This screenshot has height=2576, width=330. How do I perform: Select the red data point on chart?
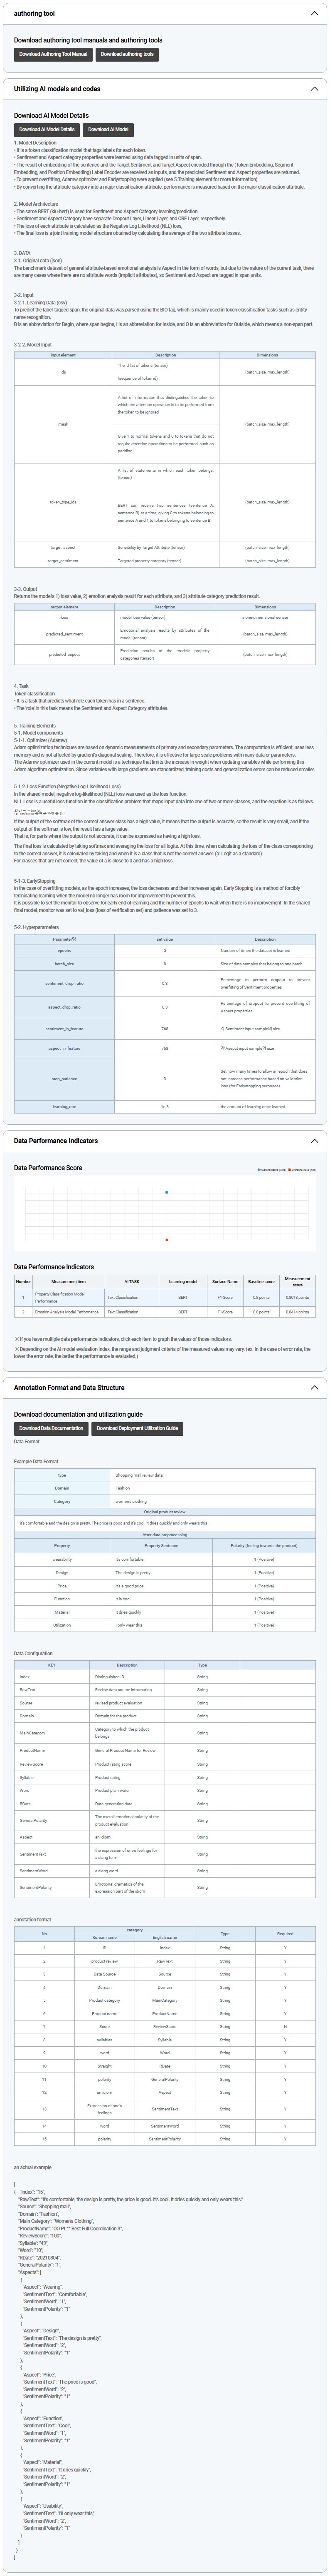[x=167, y=1240]
